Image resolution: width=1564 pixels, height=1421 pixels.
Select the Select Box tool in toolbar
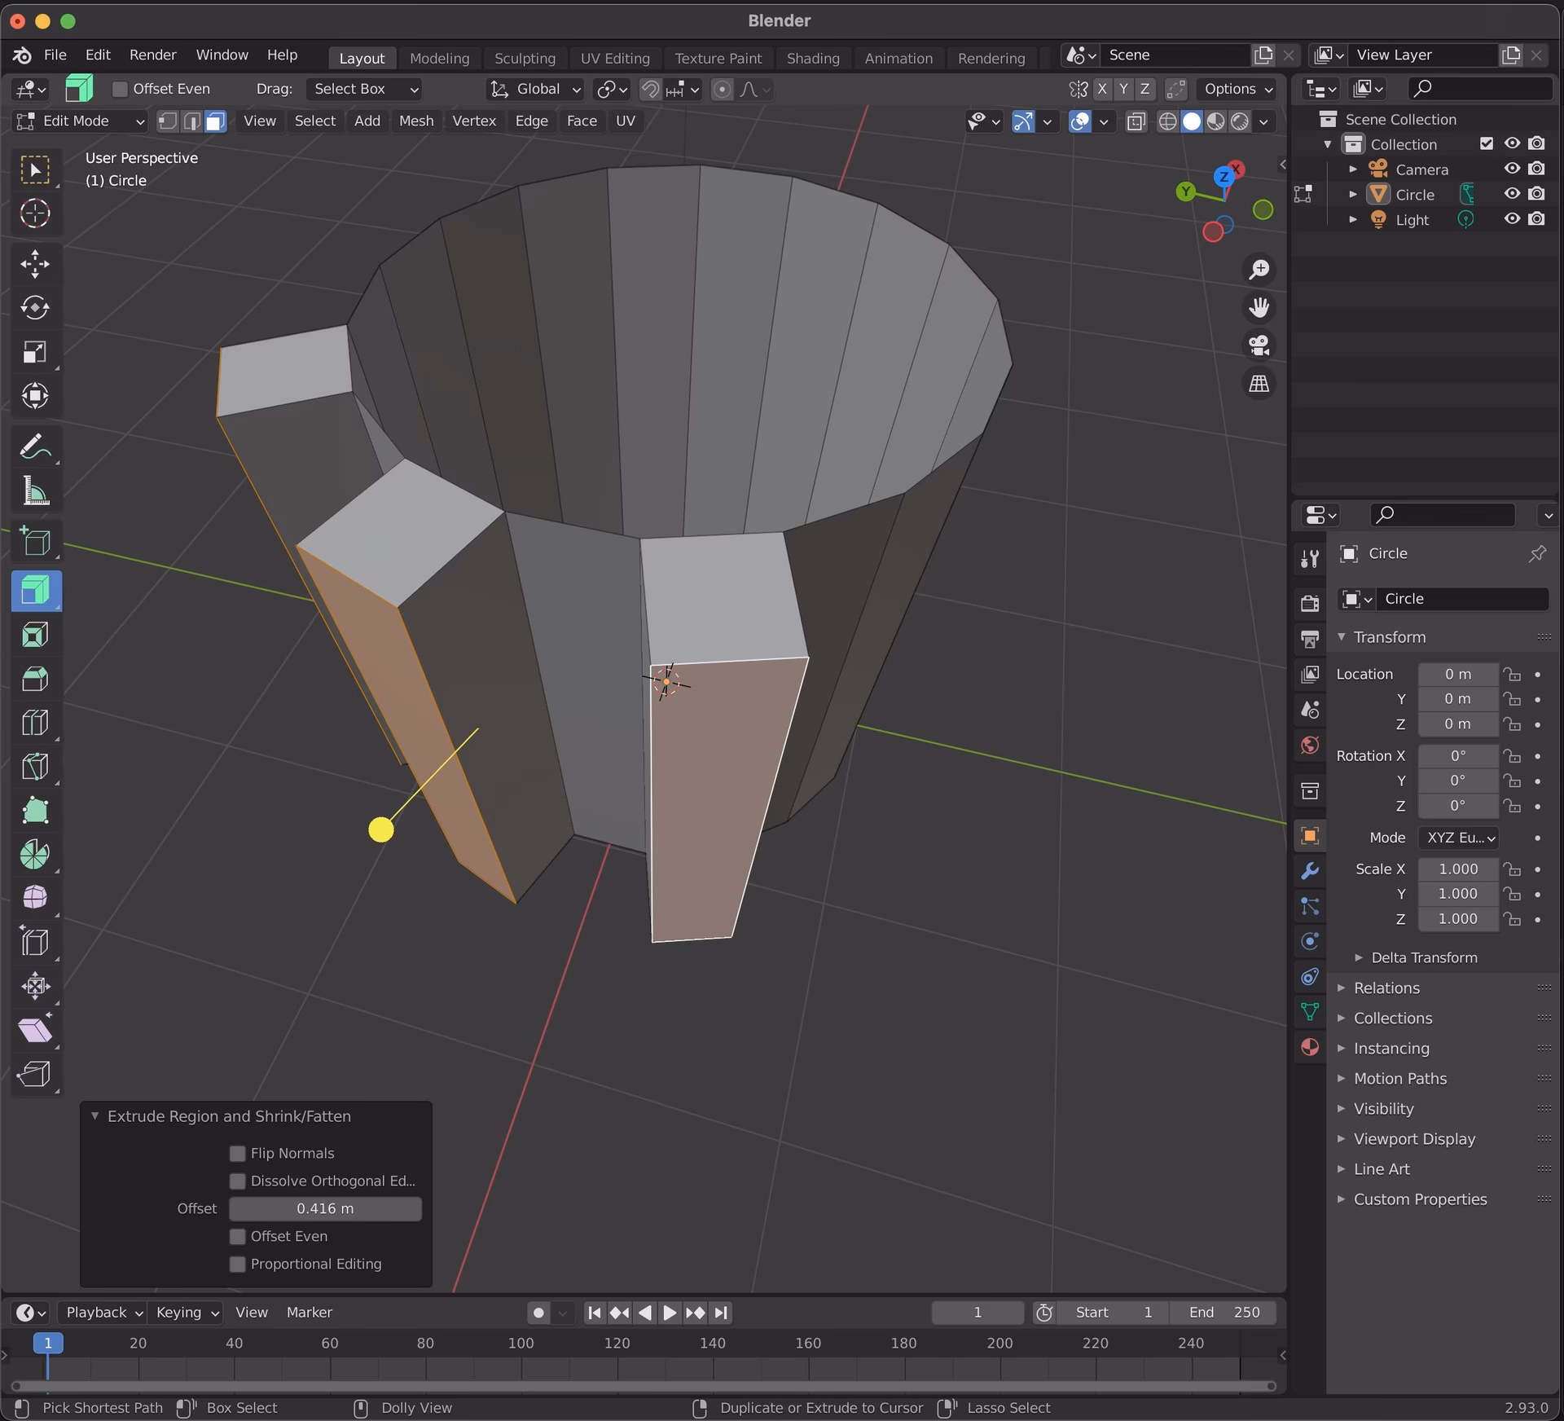tap(35, 169)
